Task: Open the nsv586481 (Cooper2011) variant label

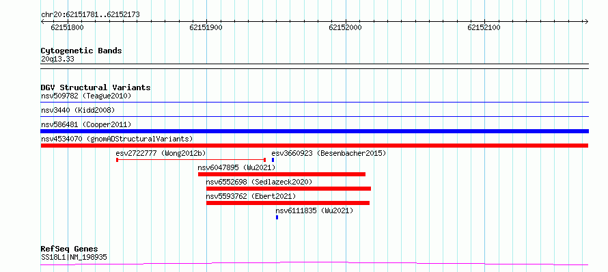Action: pyautogui.click(x=86, y=124)
